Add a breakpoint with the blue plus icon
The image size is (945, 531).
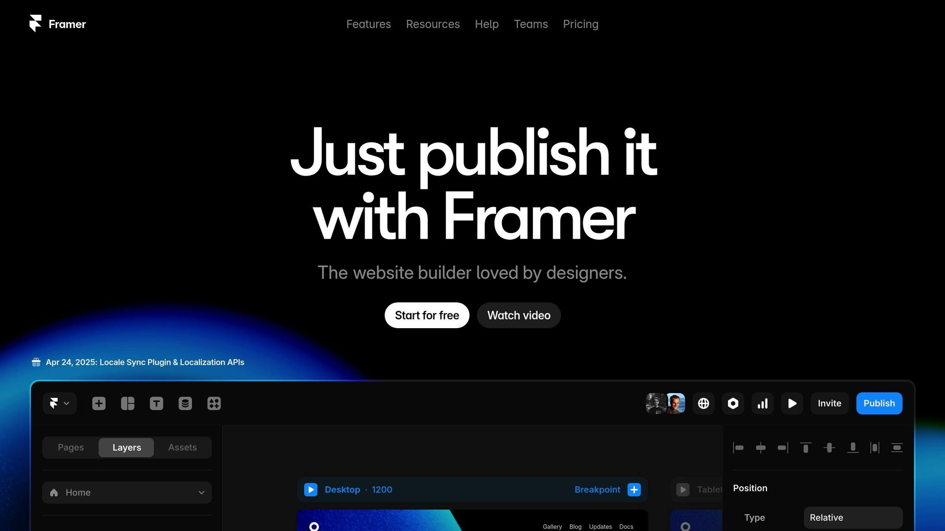634,490
